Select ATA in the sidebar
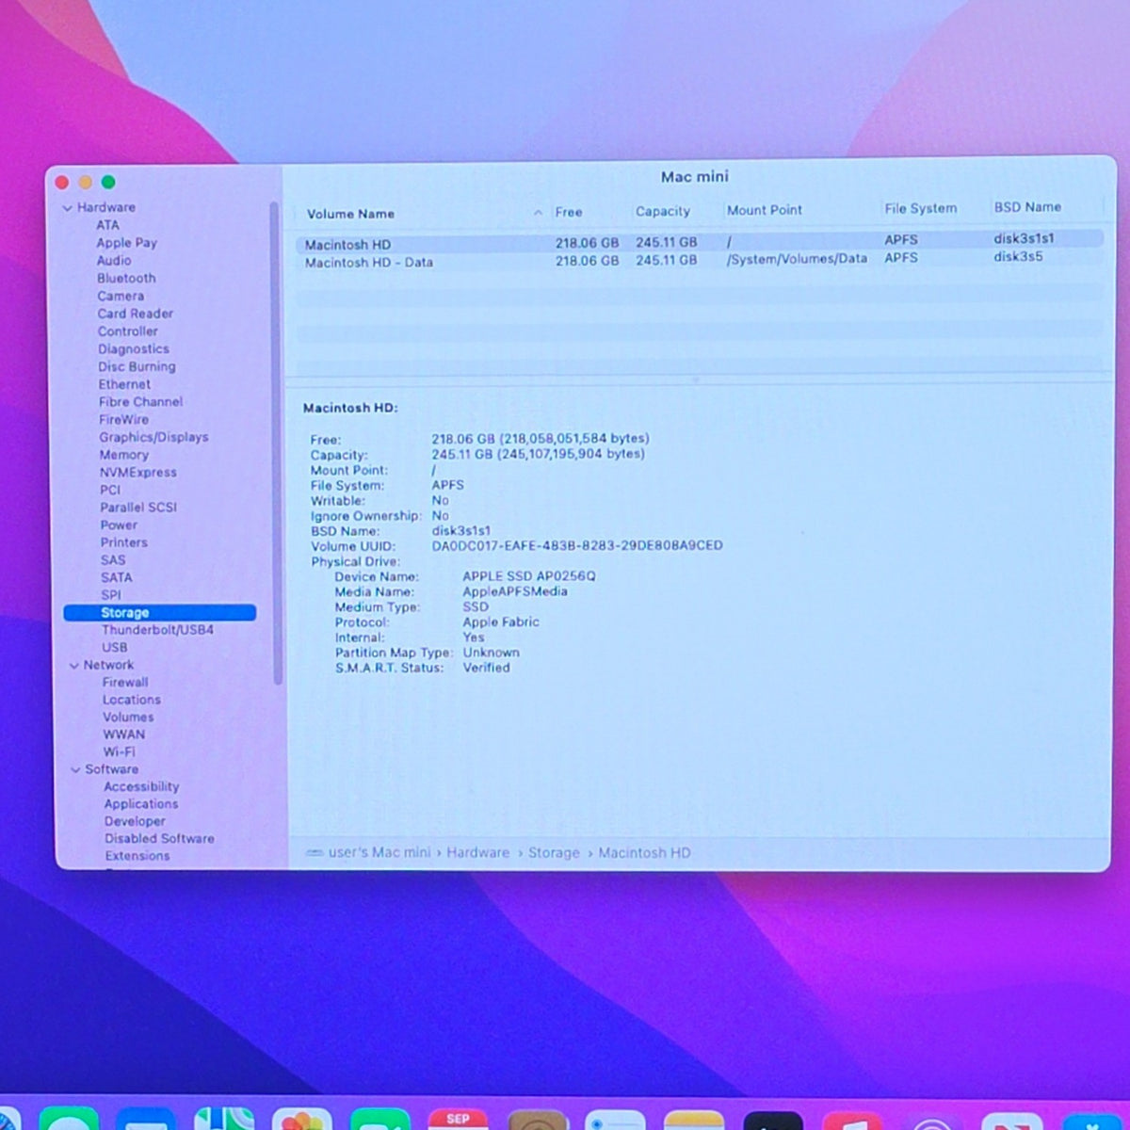1130x1130 pixels. 107,225
